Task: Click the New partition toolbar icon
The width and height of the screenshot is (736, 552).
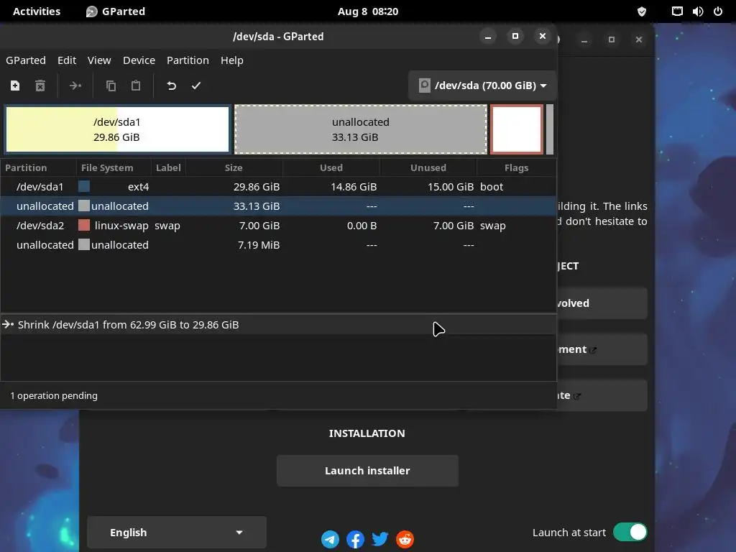Action: click(x=15, y=86)
